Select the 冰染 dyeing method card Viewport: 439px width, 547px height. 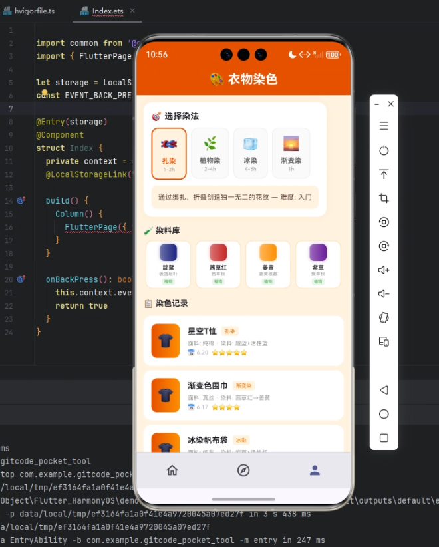pos(250,154)
